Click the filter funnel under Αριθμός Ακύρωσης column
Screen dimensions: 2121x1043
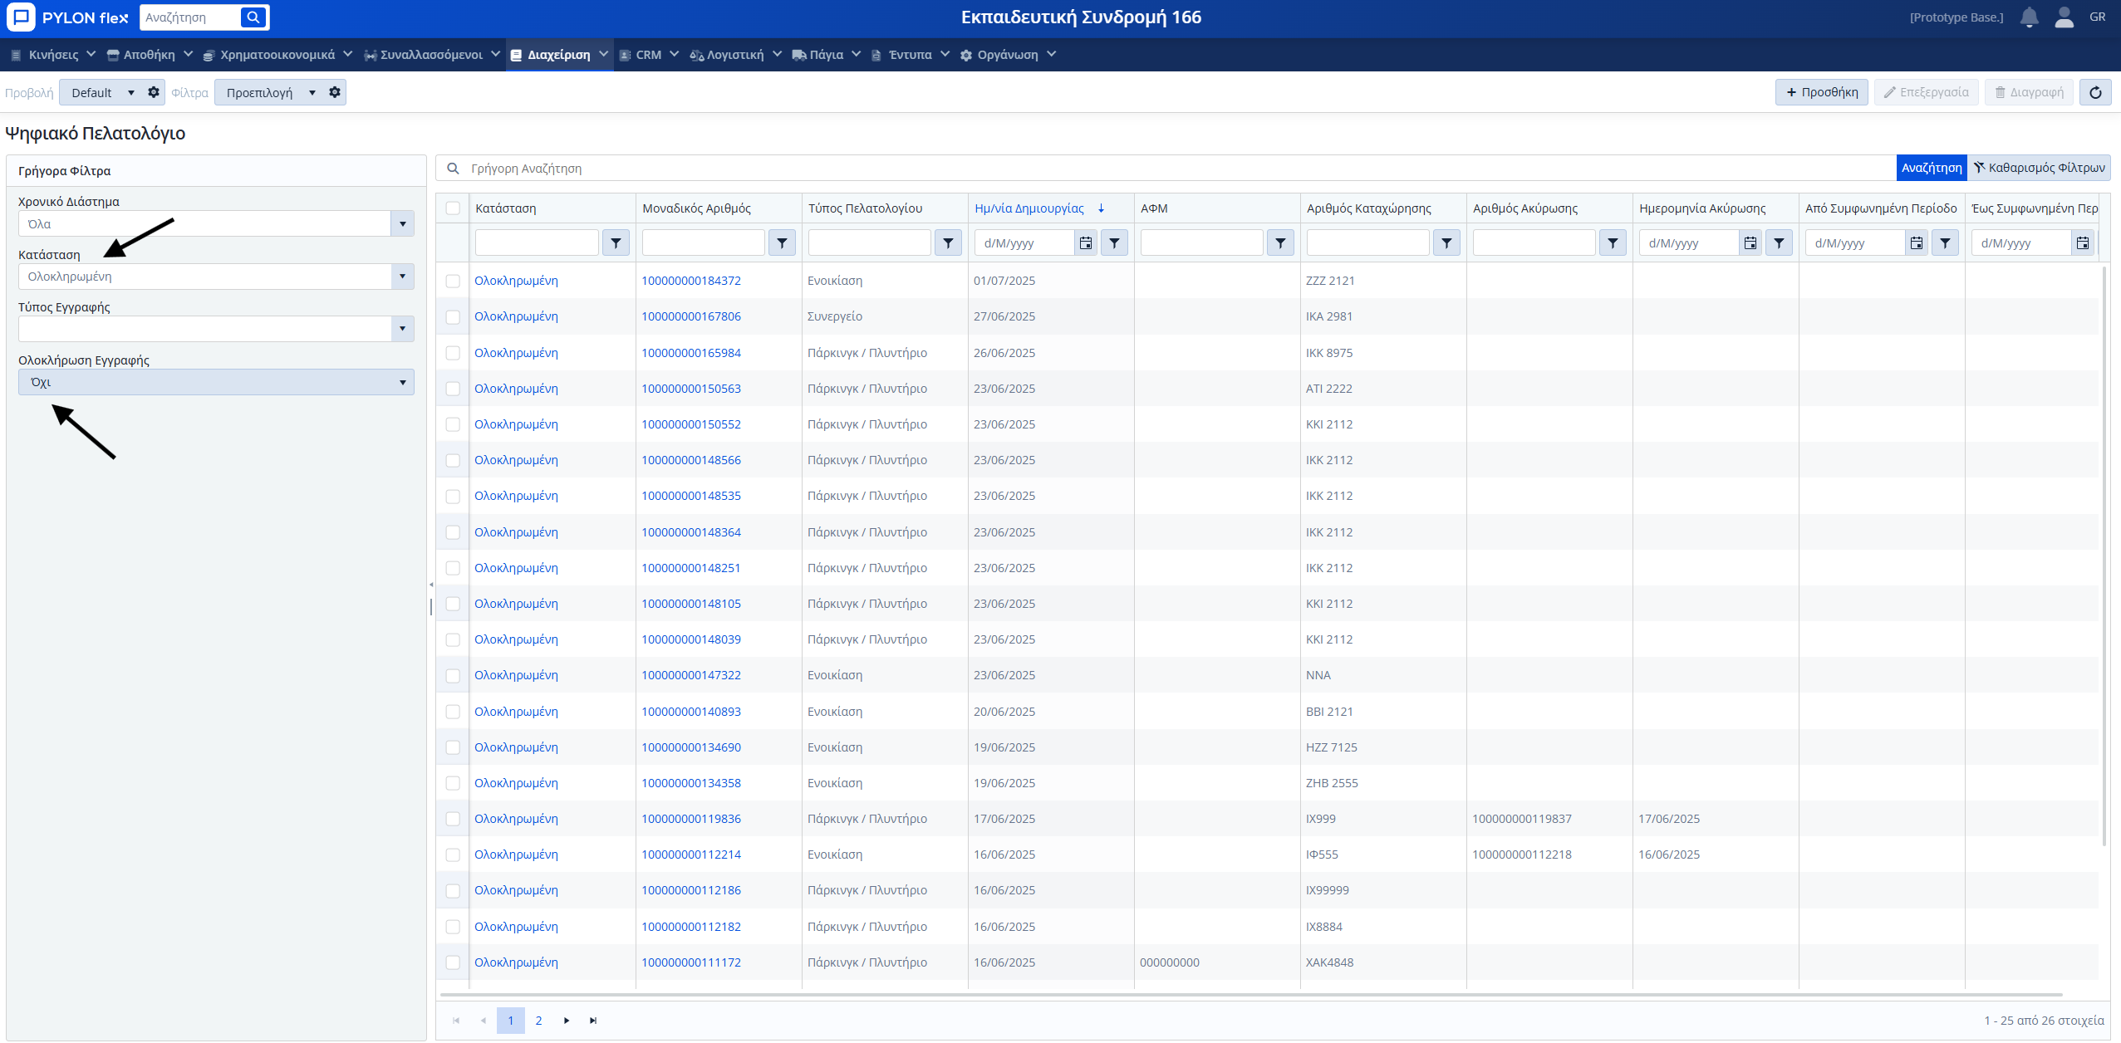tap(1613, 242)
